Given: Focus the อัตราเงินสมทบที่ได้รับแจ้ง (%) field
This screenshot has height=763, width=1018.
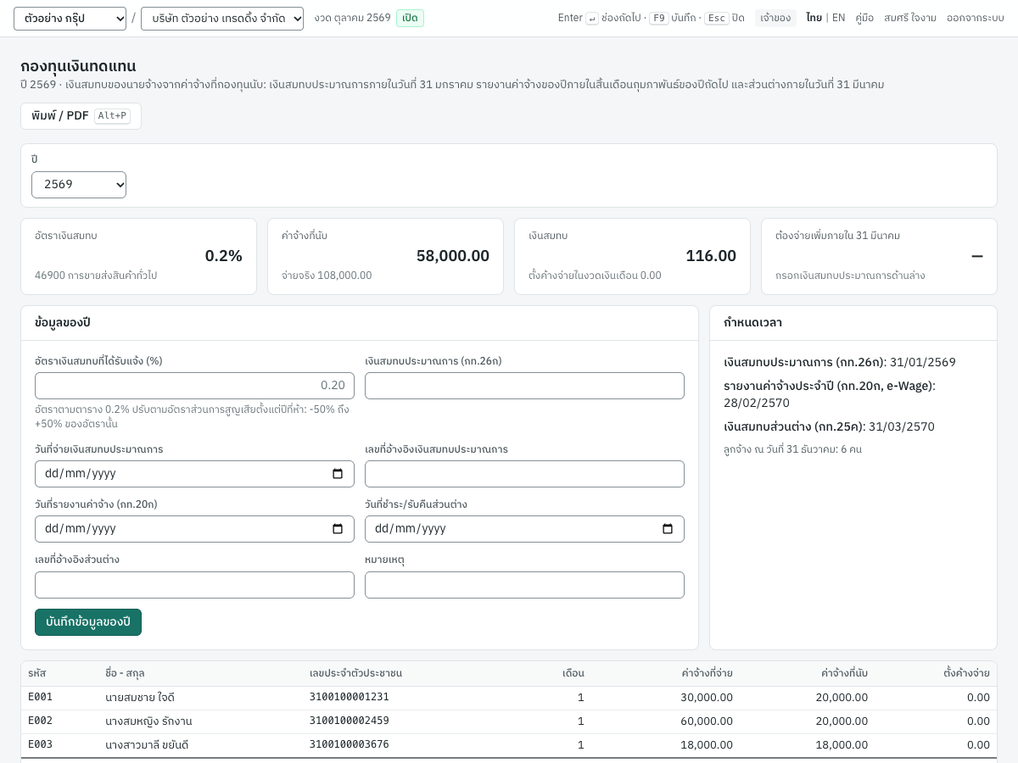Looking at the screenshot, I should [194, 386].
